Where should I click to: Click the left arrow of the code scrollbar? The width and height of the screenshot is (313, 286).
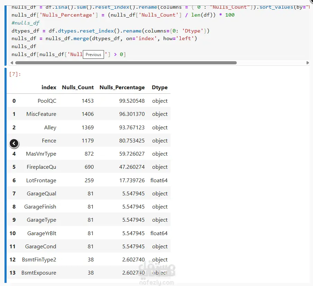tap(12, 63)
